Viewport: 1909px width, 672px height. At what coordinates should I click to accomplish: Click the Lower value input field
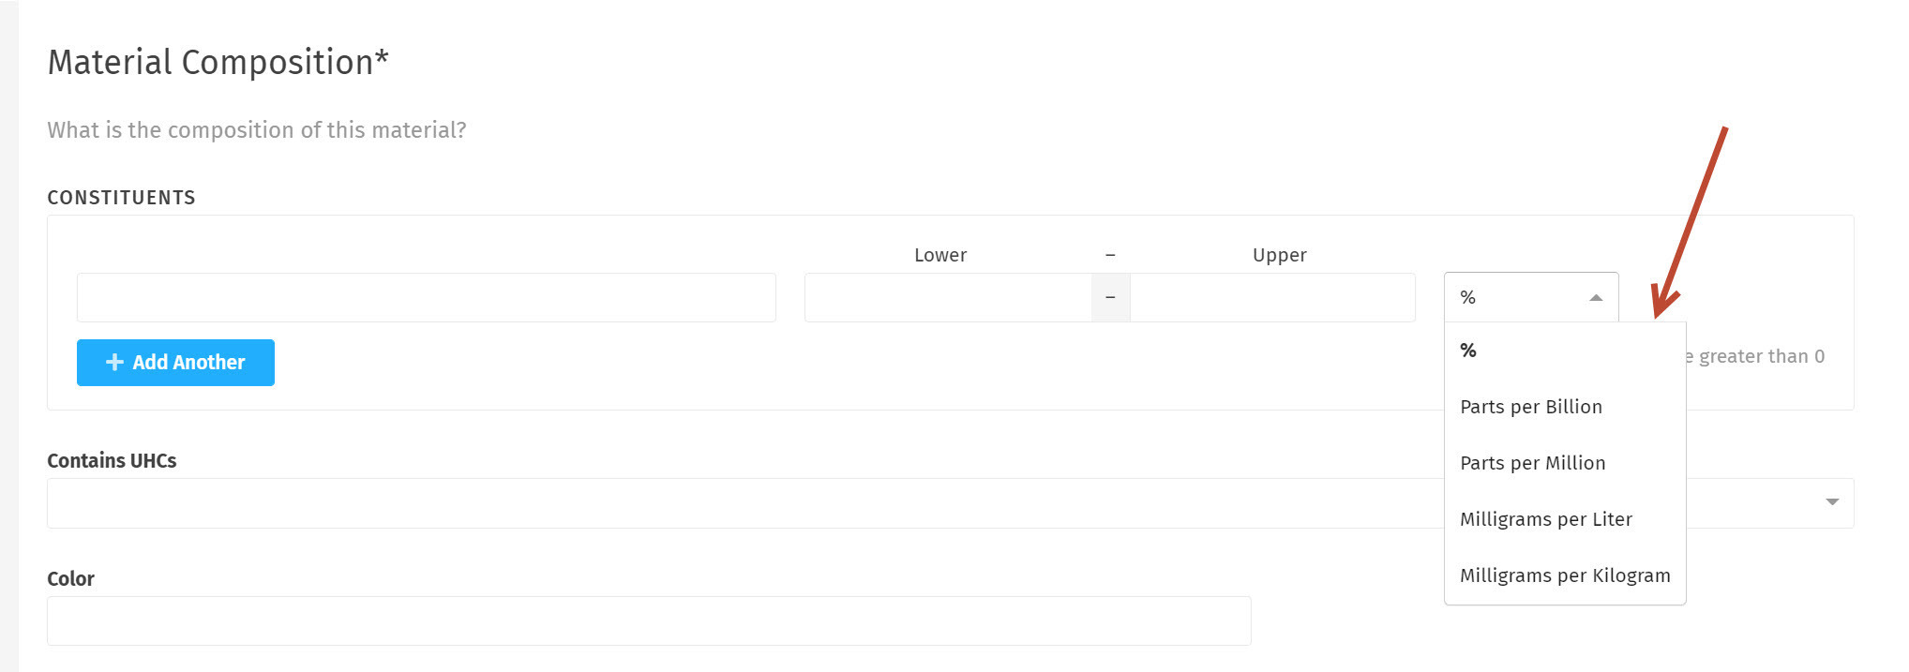948,297
